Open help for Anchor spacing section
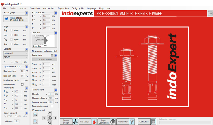Screen dimensions: 213x125 [x=56, y=13]
